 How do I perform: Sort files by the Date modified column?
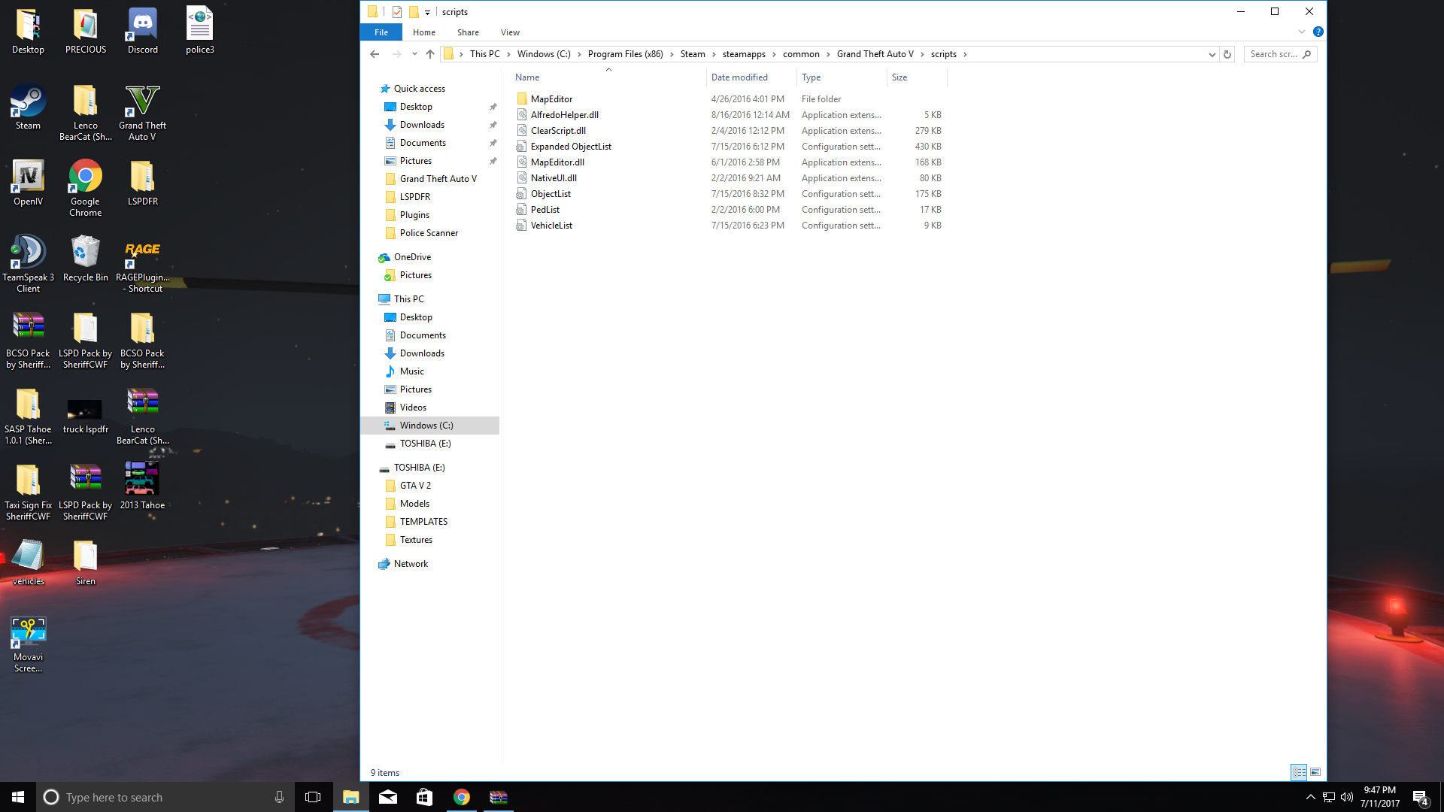[x=739, y=77]
